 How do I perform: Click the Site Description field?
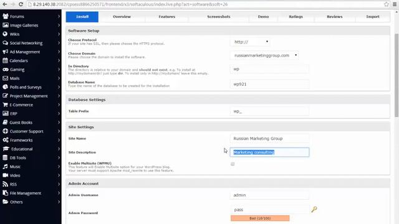pos(269,152)
